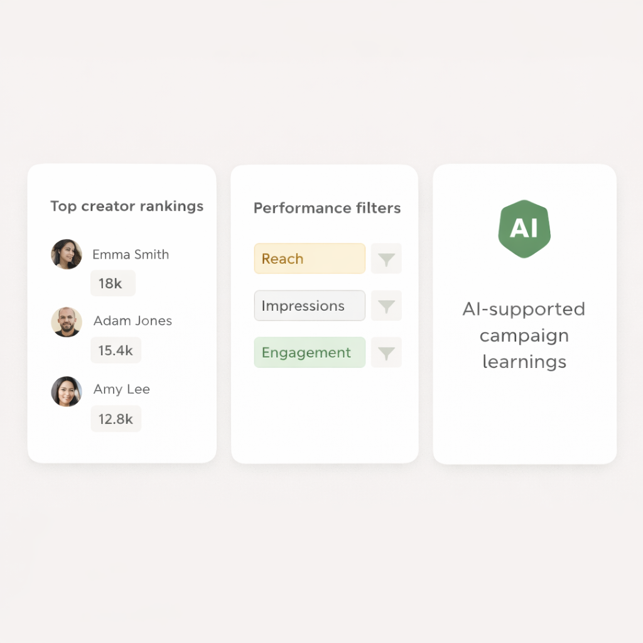Click the Performance filters heading
Screen dimensions: 643x643
[327, 208]
